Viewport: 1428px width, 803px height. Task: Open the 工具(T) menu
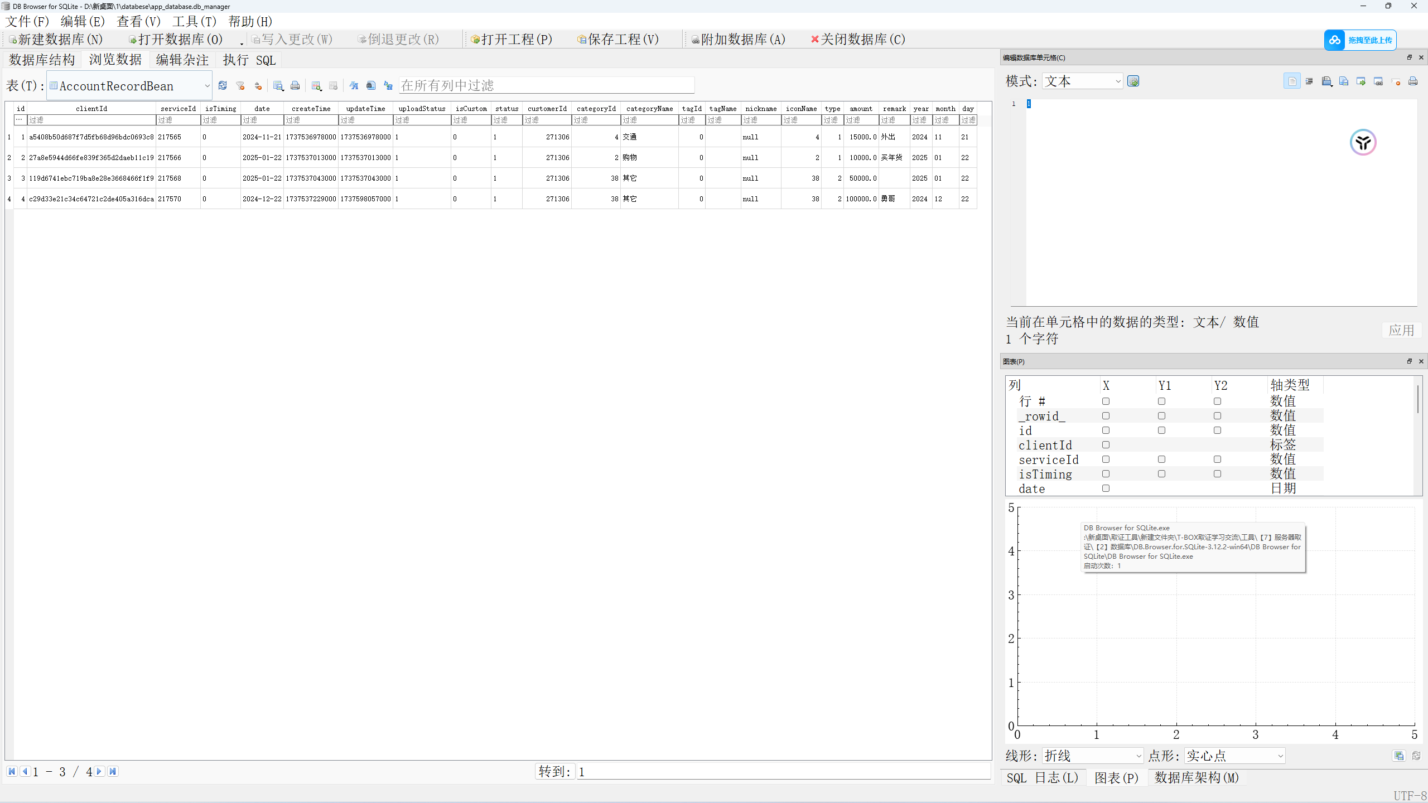point(194,21)
